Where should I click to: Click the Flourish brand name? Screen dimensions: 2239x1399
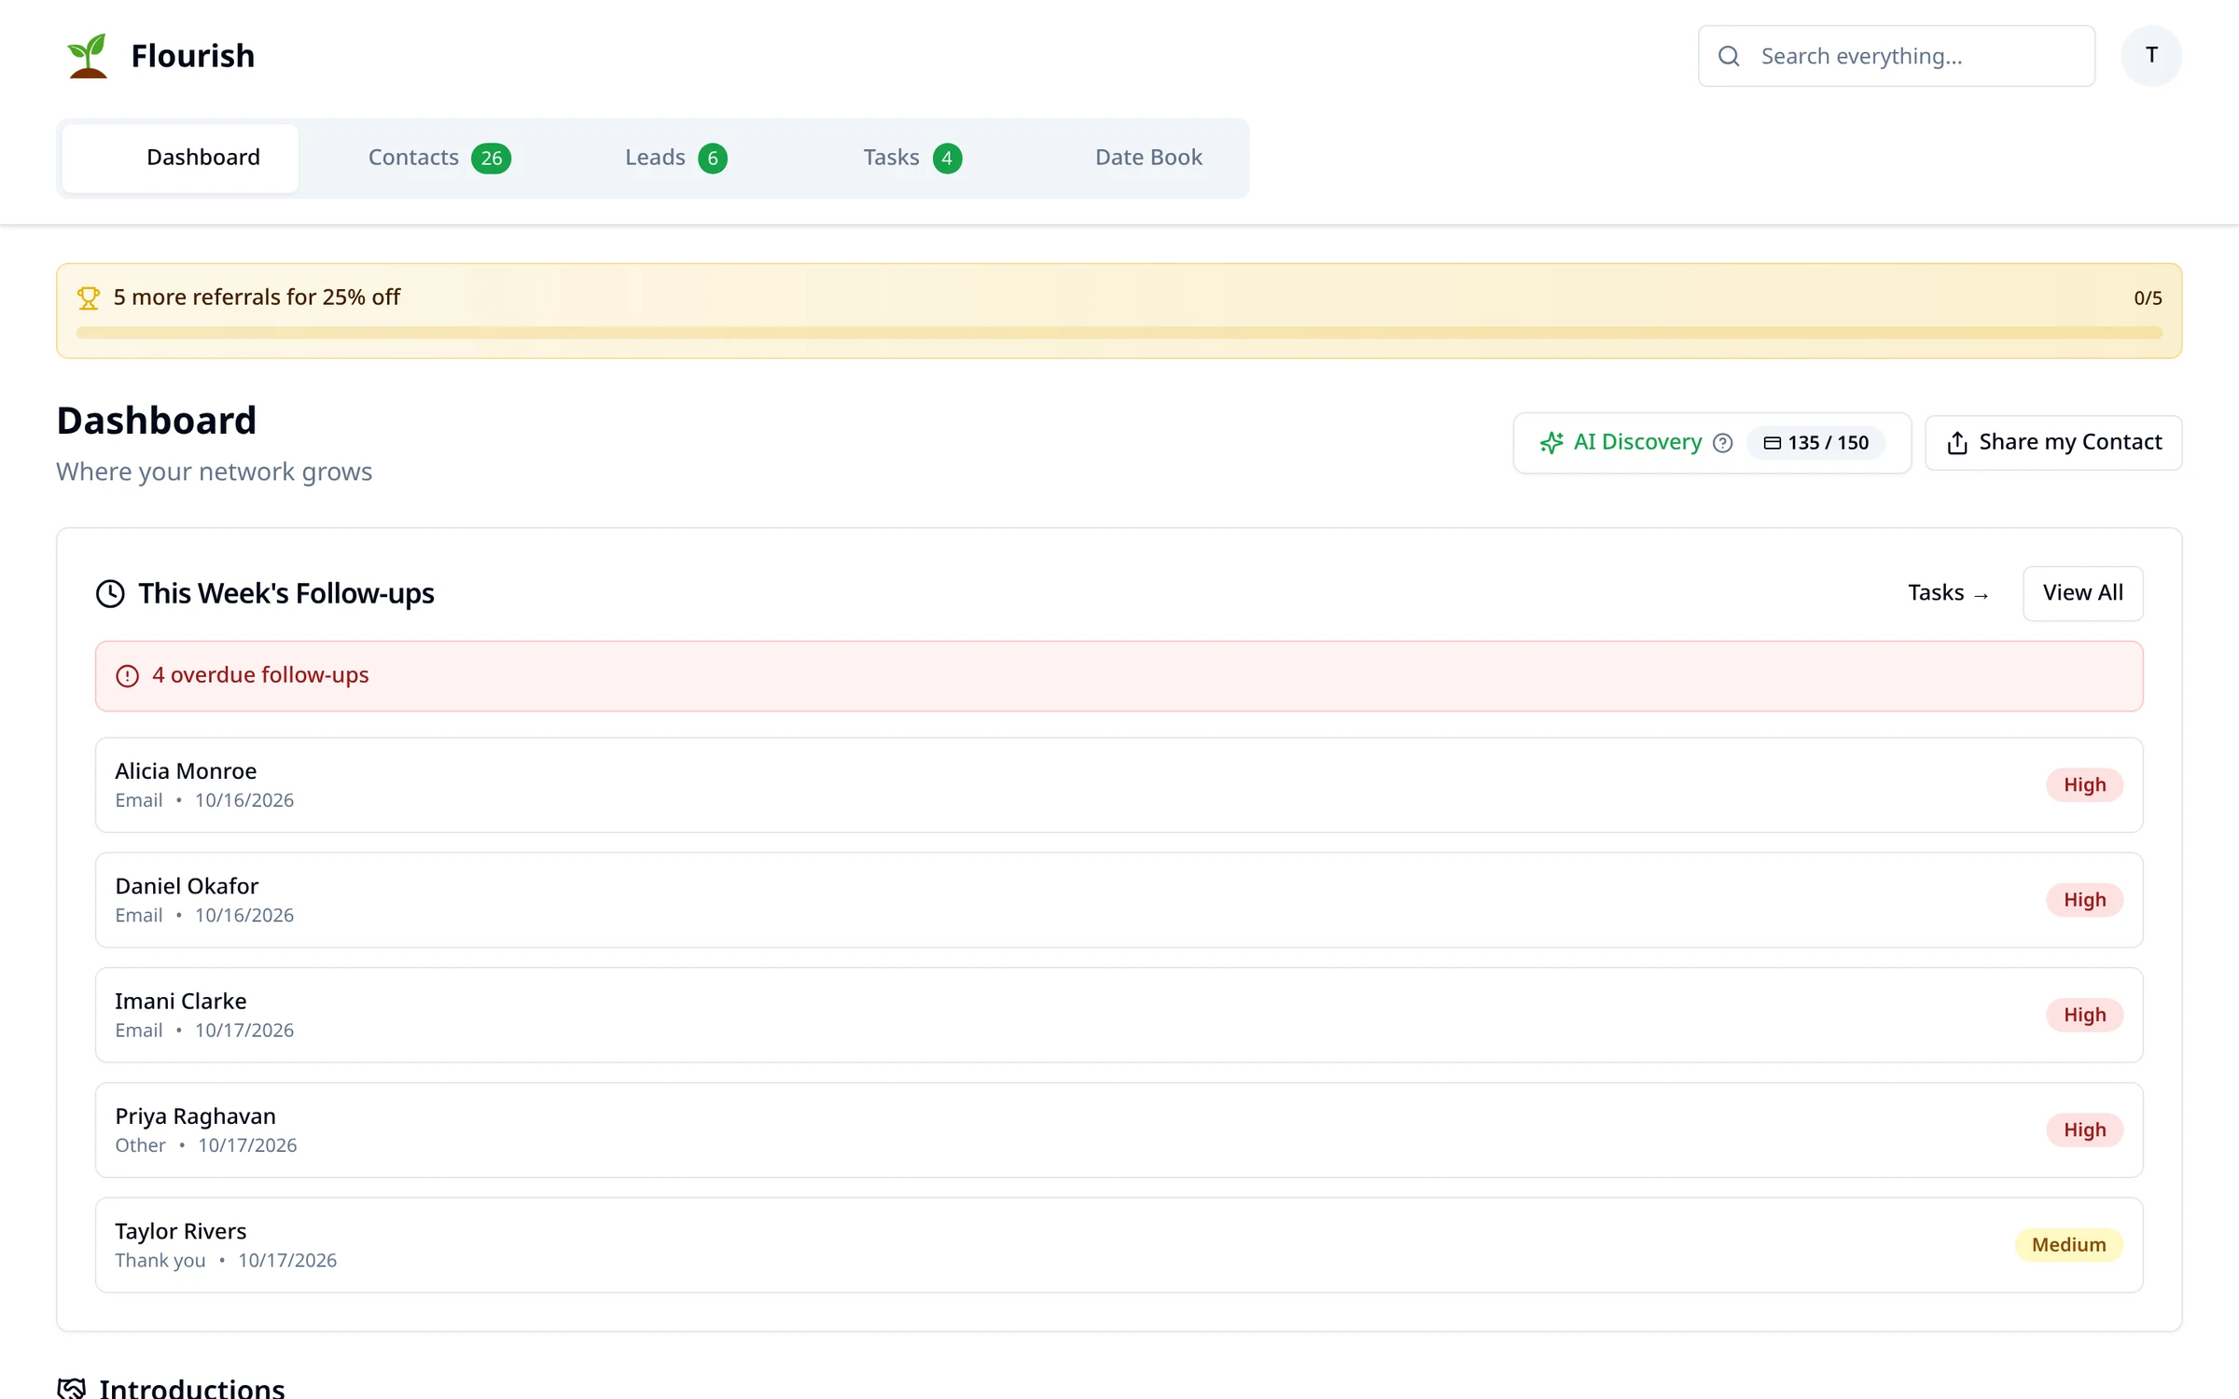click(x=192, y=56)
